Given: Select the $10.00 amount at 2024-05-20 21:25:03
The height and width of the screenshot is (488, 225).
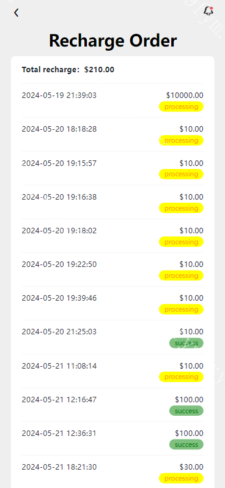Looking at the screenshot, I should (191, 332).
